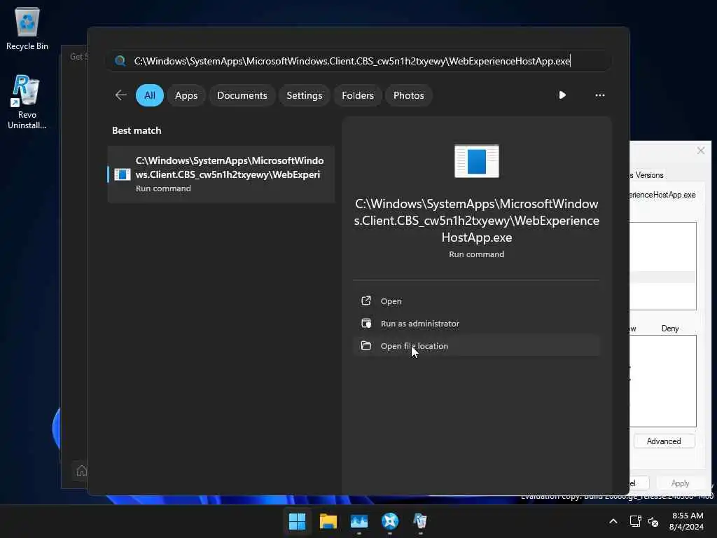717x538 pixels.
Task: Open the clock and date panel
Action: pos(687,521)
